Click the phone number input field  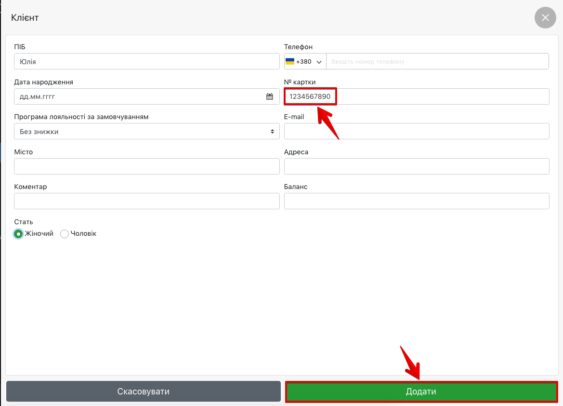click(437, 62)
